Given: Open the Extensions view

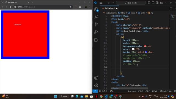Looking at the screenshot, I should point(96,40).
